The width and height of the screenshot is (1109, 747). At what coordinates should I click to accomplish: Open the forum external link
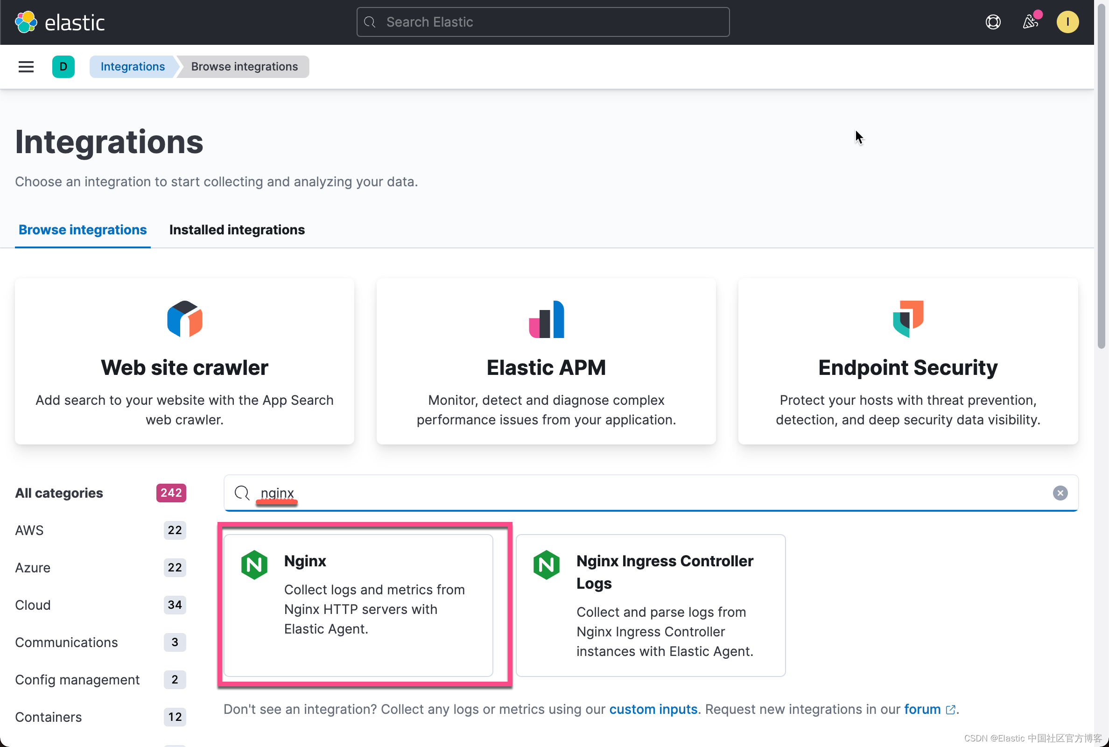[x=922, y=709]
